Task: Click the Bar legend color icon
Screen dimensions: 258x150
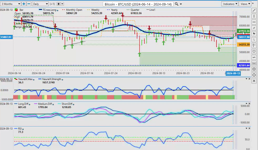Action: (x=16, y=10)
